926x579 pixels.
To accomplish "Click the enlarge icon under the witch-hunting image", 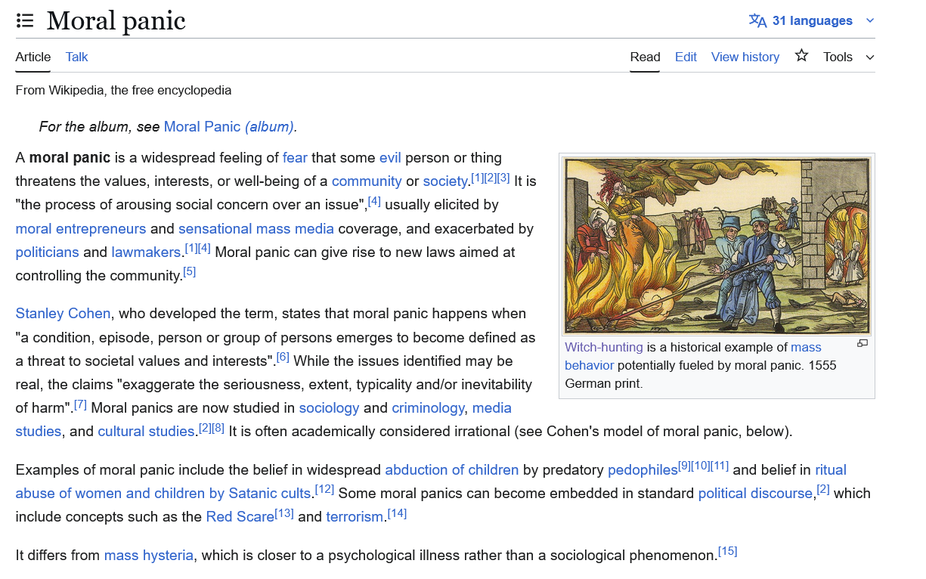I will click(x=862, y=344).
